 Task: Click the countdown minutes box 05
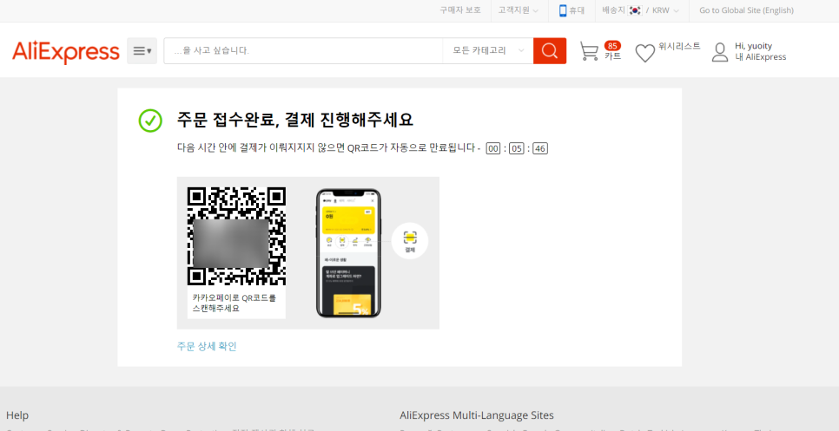(x=516, y=148)
